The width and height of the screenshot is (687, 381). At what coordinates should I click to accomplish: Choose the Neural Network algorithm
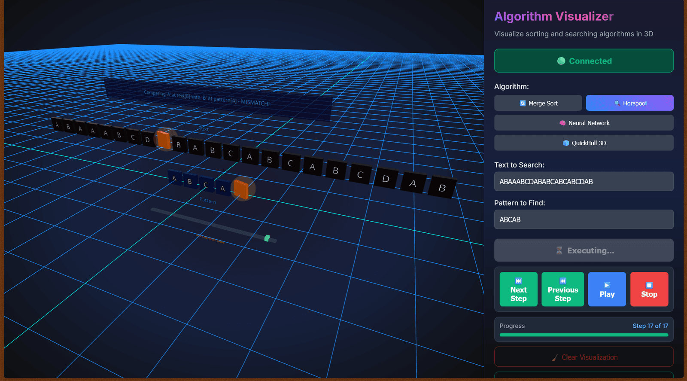click(584, 123)
